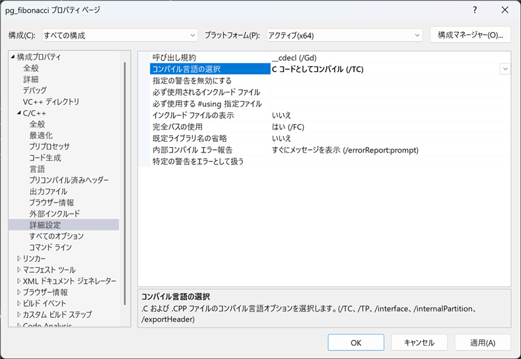This screenshot has height=359, width=521.
Task: Click the __cdecl (/Gd) value
Action: (x=294, y=58)
